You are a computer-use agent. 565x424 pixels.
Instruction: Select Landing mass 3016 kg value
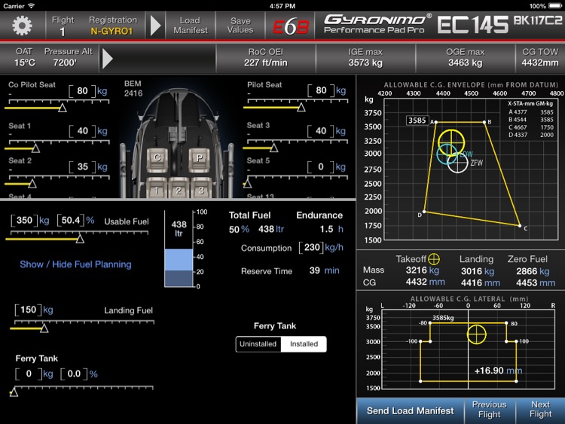[x=478, y=271]
